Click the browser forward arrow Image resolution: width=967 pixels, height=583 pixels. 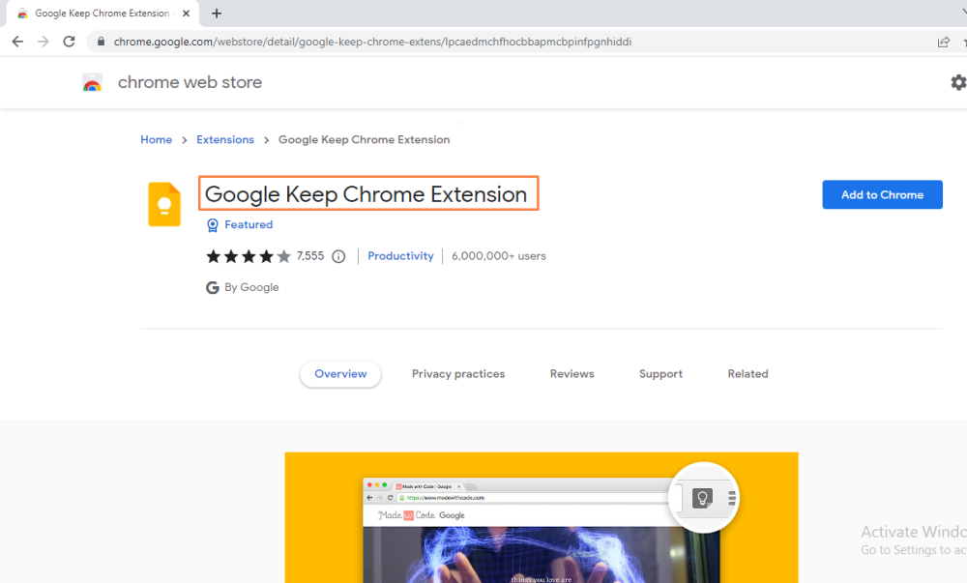tap(44, 42)
